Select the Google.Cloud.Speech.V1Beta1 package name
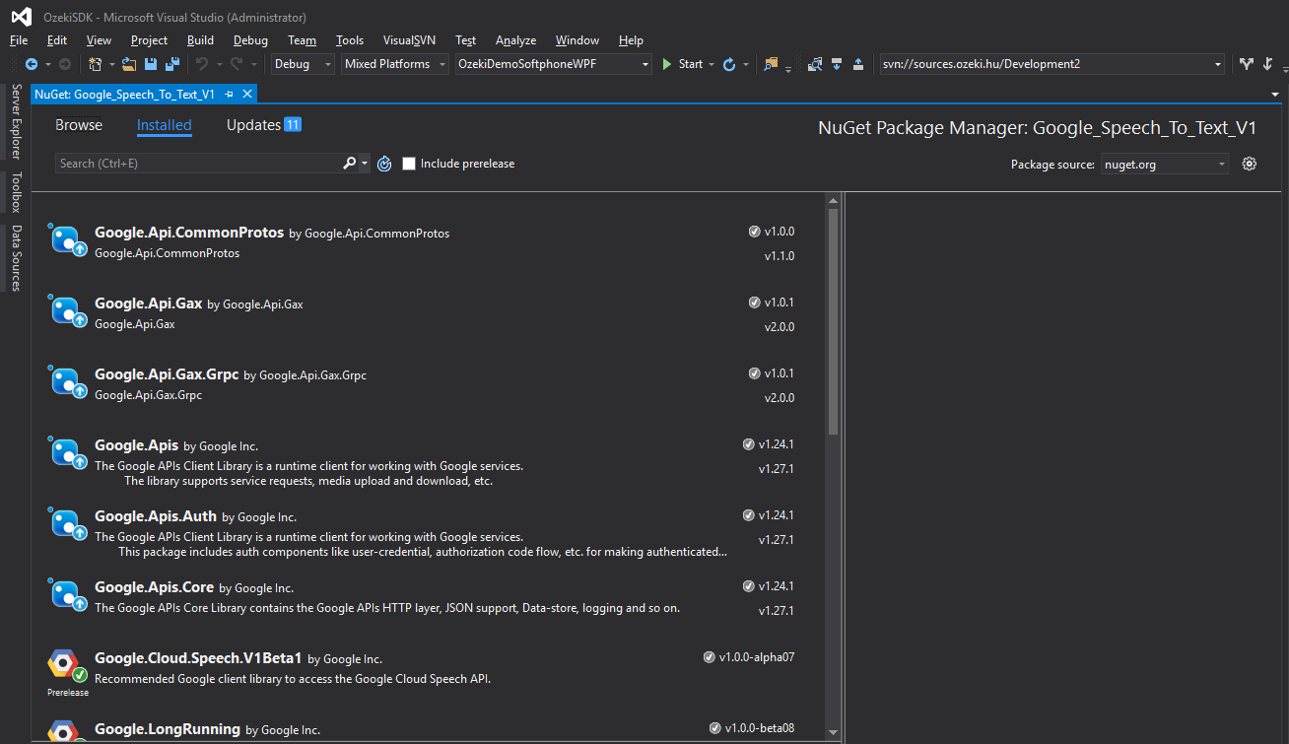Screen dimensions: 1289x744 [x=198, y=658]
